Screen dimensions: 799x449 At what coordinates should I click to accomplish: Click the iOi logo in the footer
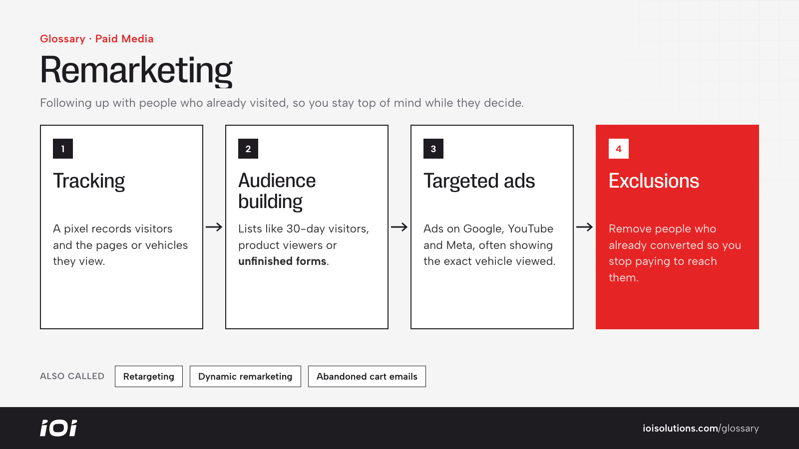tap(58, 428)
